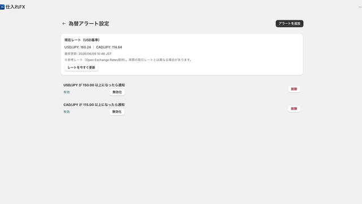Click the 為替アラート設定 page heading

[89, 24]
